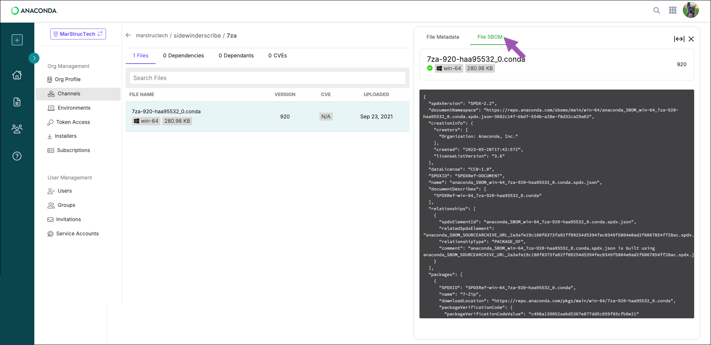Click Sep 23, 2021 upload date
Screen dimensions: 711x345
376,117
